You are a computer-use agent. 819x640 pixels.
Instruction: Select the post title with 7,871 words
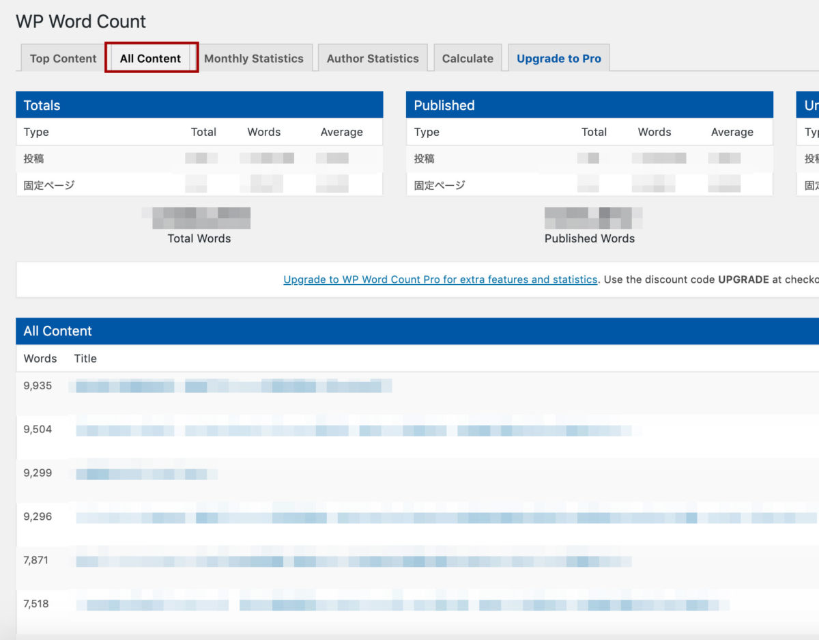351,561
